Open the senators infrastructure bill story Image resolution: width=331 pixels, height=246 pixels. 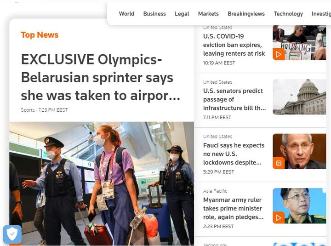click(234, 99)
